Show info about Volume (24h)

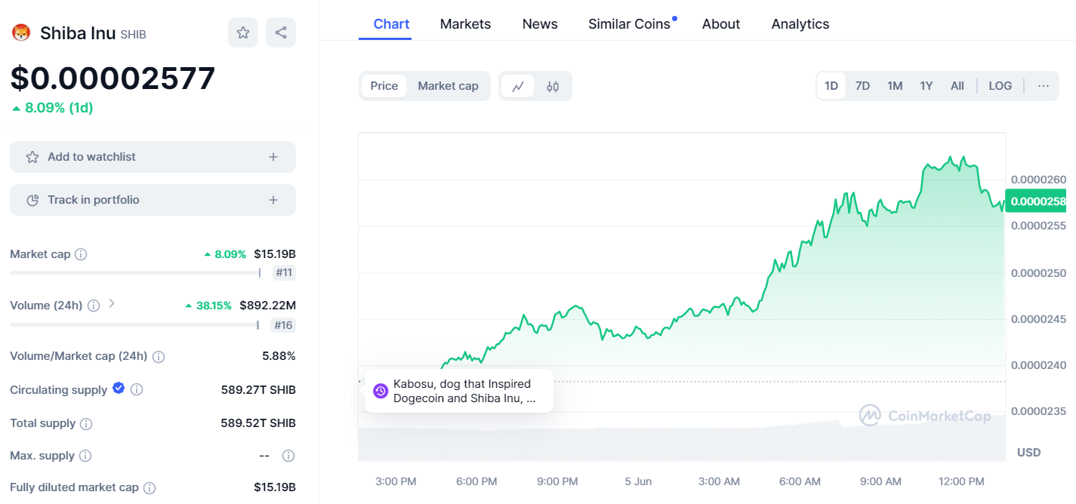coord(94,306)
